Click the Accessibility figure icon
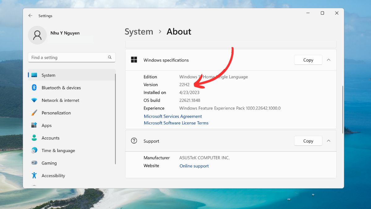 tap(34, 176)
